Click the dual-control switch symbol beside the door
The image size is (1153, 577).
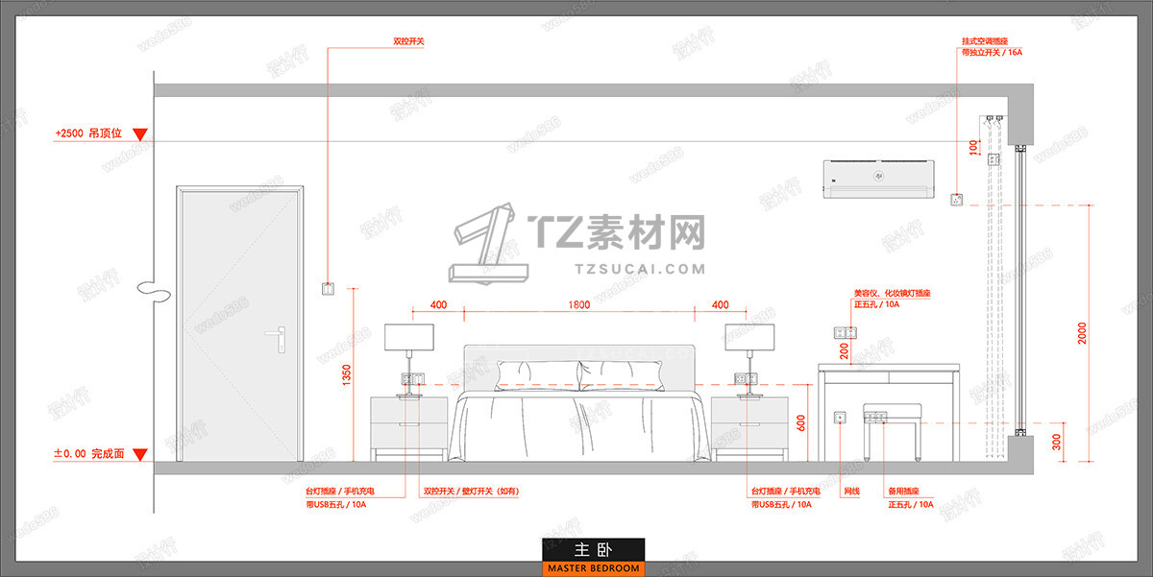(x=328, y=287)
